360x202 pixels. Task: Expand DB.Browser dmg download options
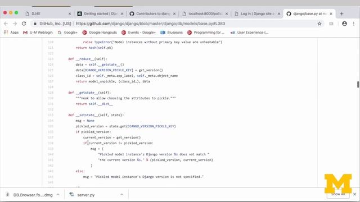(58, 195)
